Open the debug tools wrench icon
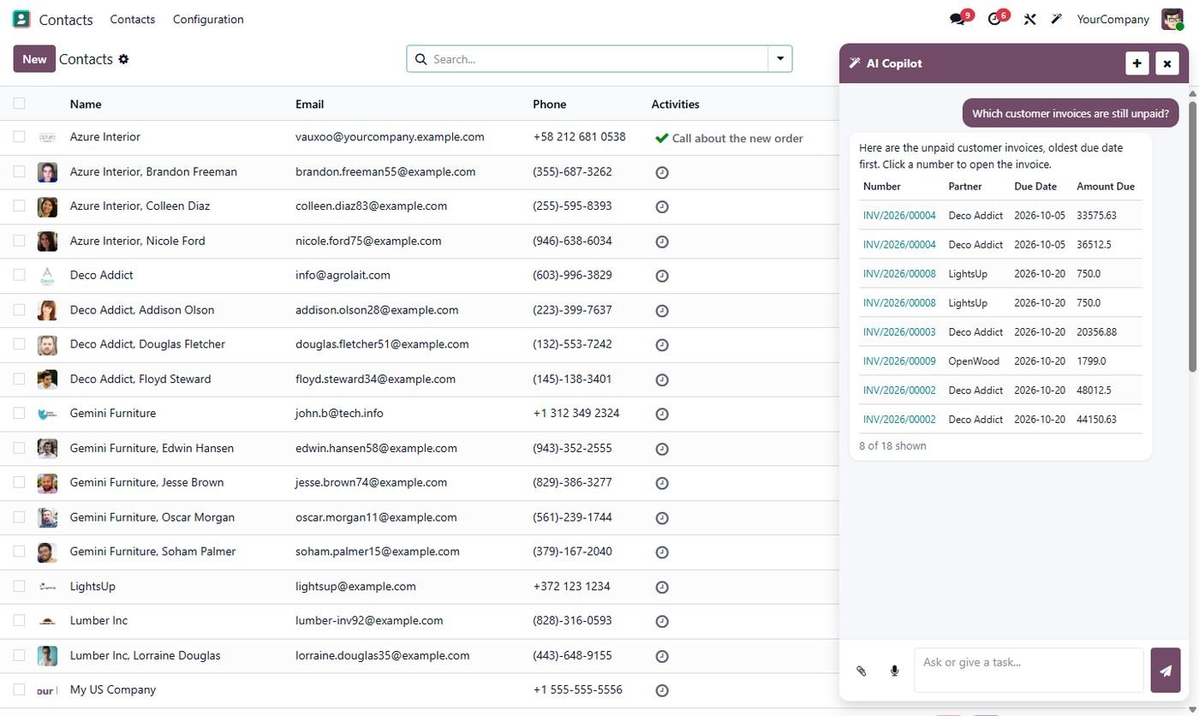Viewport: 1199px width, 716px height. click(x=1029, y=19)
